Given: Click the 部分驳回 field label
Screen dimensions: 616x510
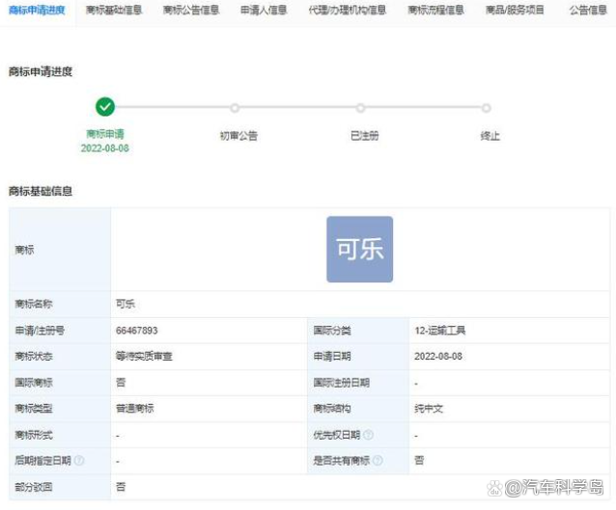Looking at the screenshot, I should point(34,487).
